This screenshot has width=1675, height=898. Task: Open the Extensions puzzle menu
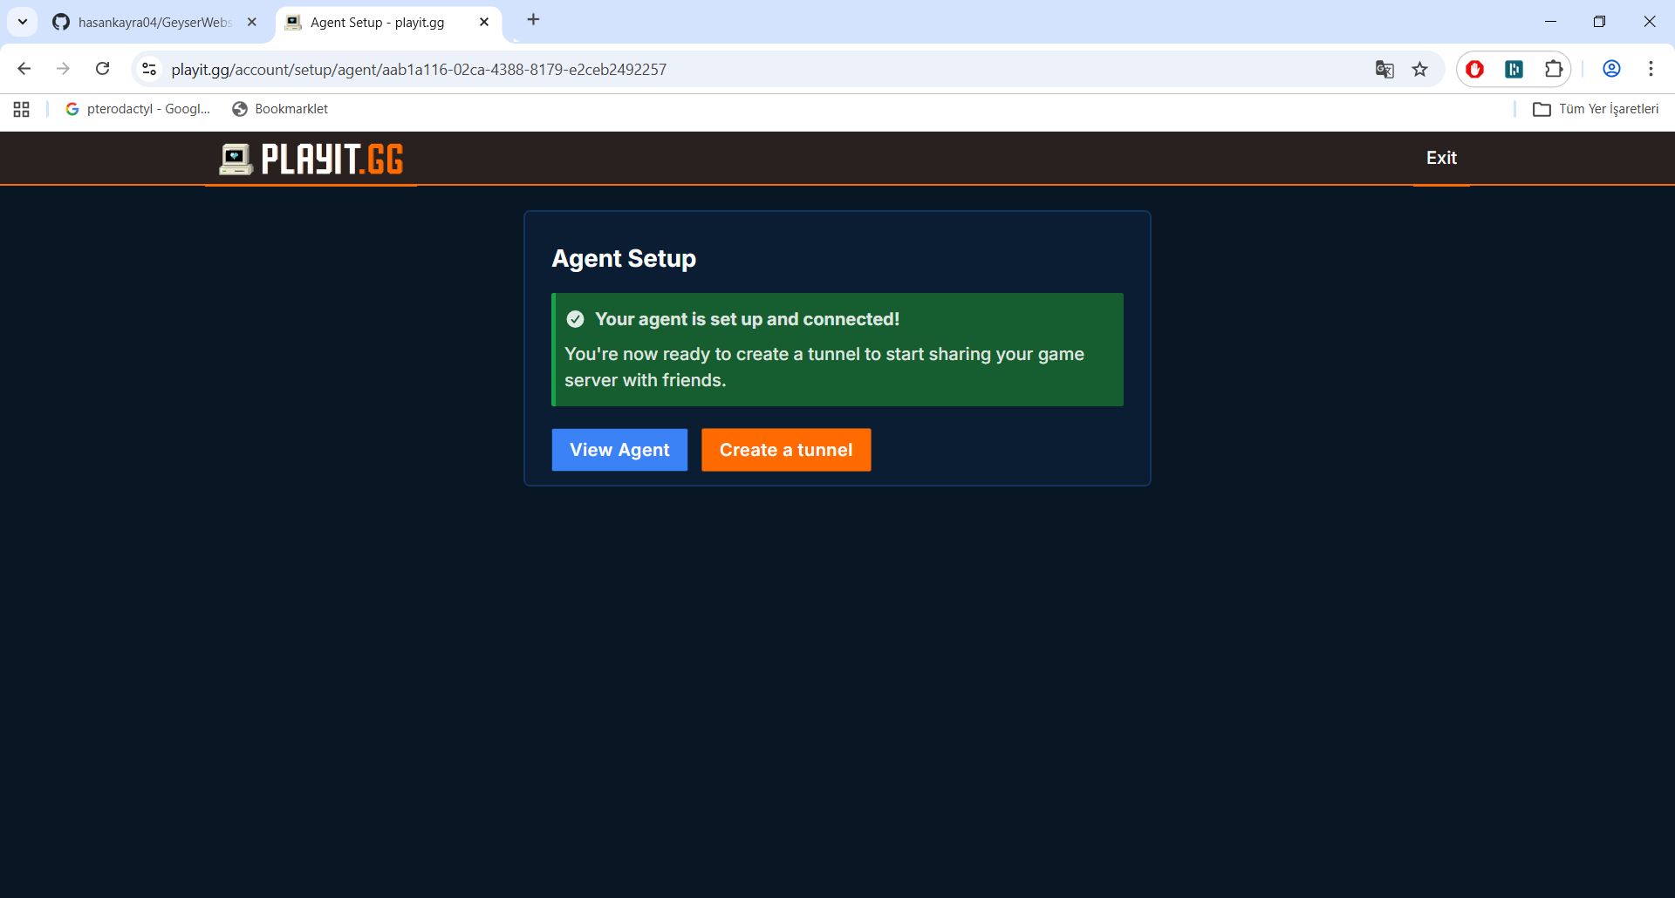pos(1554,69)
